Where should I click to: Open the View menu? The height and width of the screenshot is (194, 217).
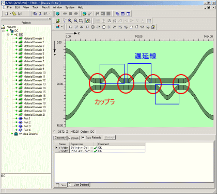26,7
